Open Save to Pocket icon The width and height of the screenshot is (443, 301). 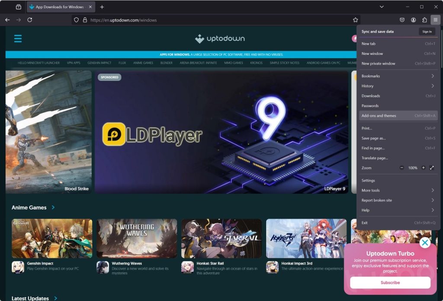[x=402, y=20]
